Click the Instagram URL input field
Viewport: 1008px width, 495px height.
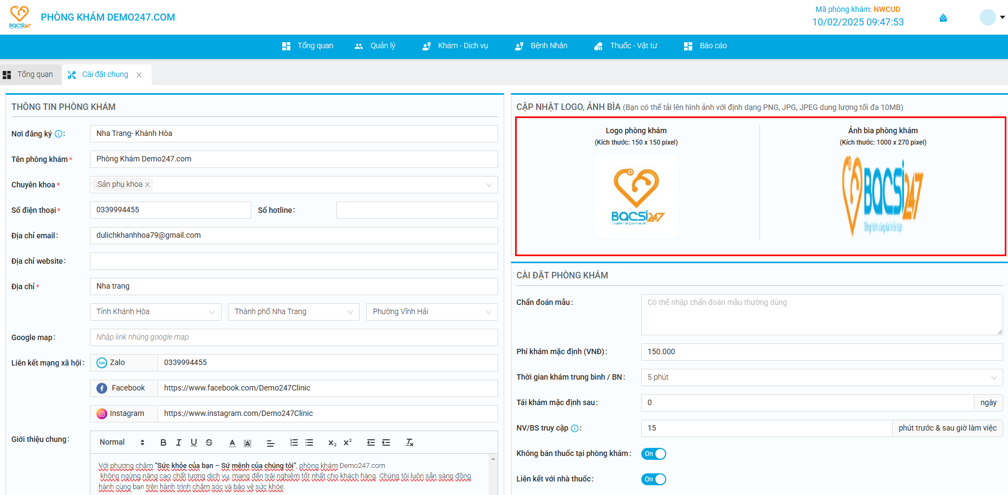328,414
